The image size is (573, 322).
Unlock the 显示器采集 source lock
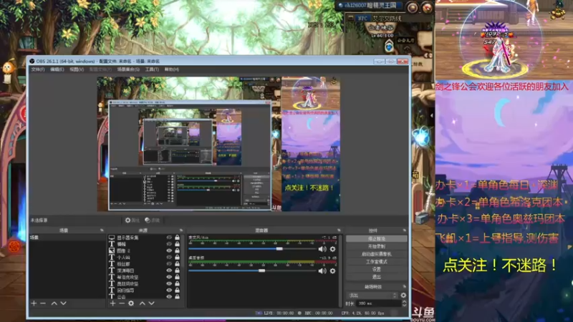[177, 238]
